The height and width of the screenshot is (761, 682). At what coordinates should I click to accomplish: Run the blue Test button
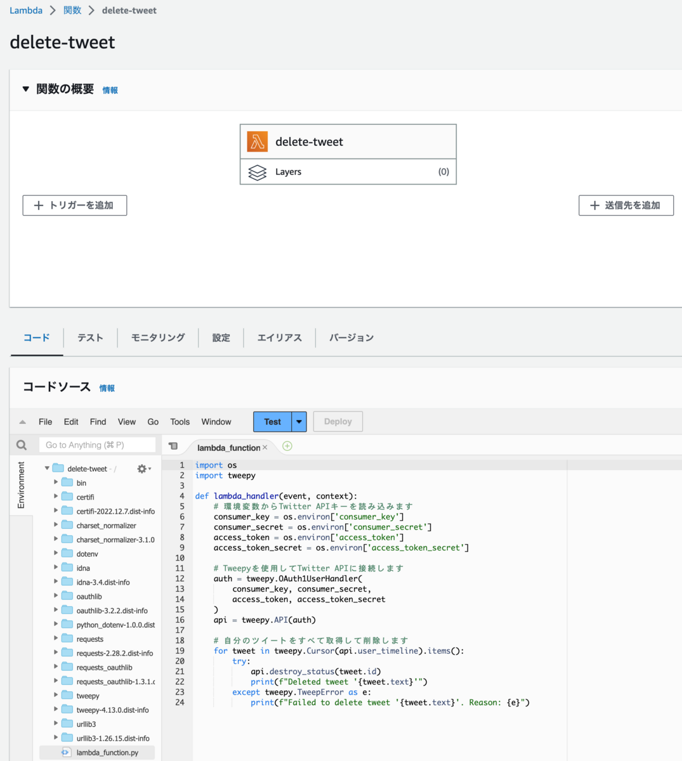coord(273,422)
